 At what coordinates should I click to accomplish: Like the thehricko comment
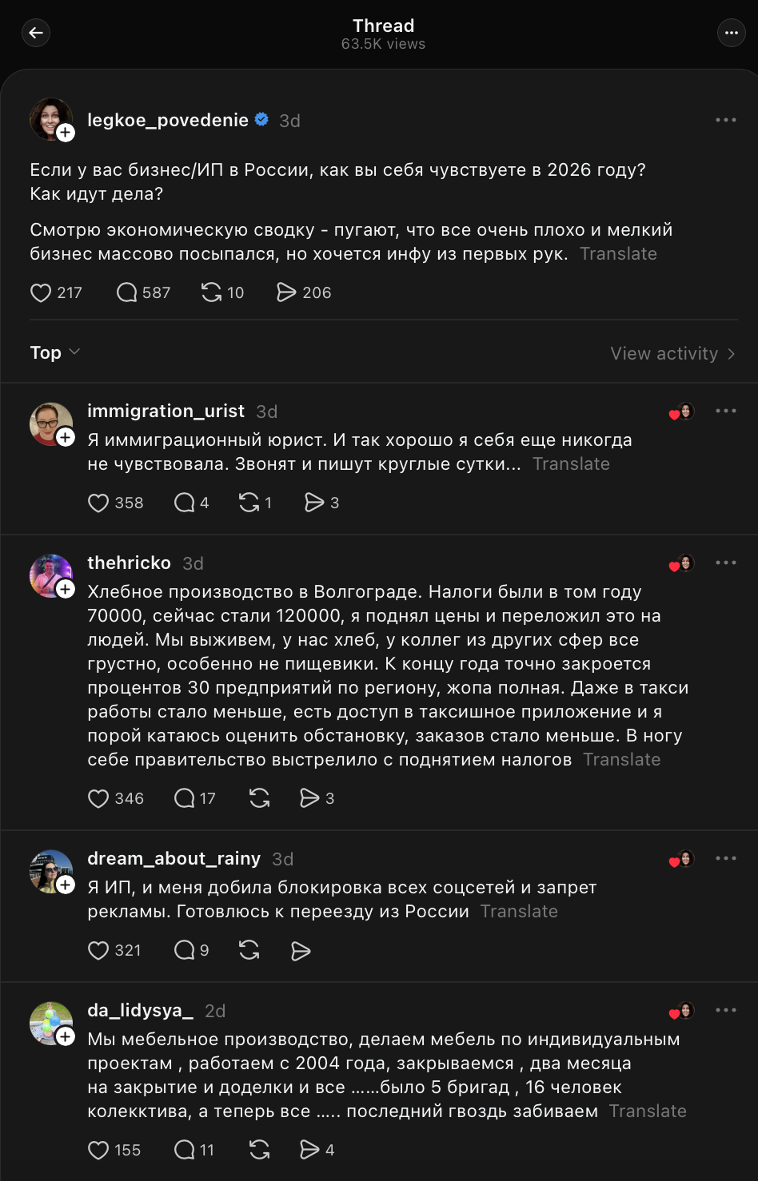(98, 799)
